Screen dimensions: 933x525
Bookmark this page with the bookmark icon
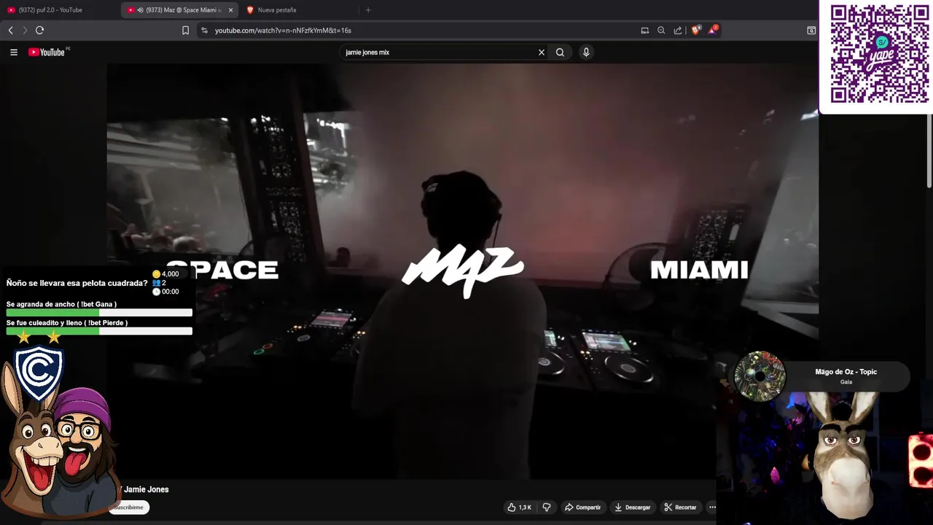click(185, 30)
